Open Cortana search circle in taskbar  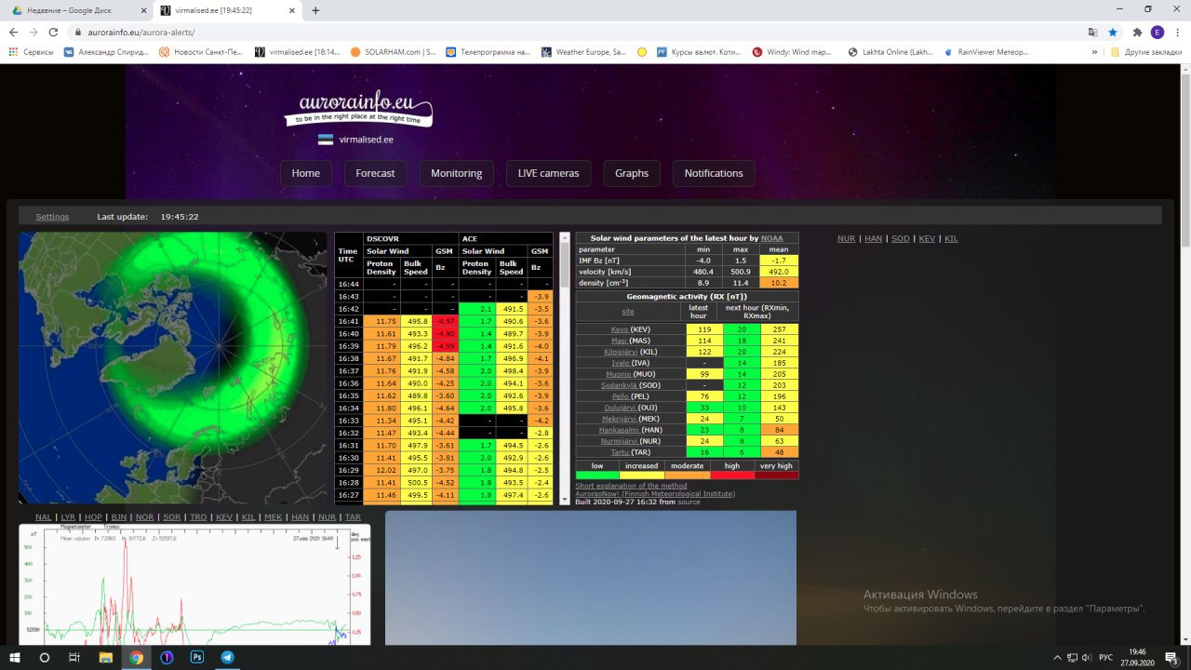44,657
